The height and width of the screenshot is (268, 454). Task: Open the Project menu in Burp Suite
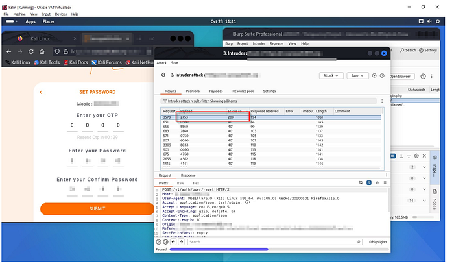tap(243, 43)
